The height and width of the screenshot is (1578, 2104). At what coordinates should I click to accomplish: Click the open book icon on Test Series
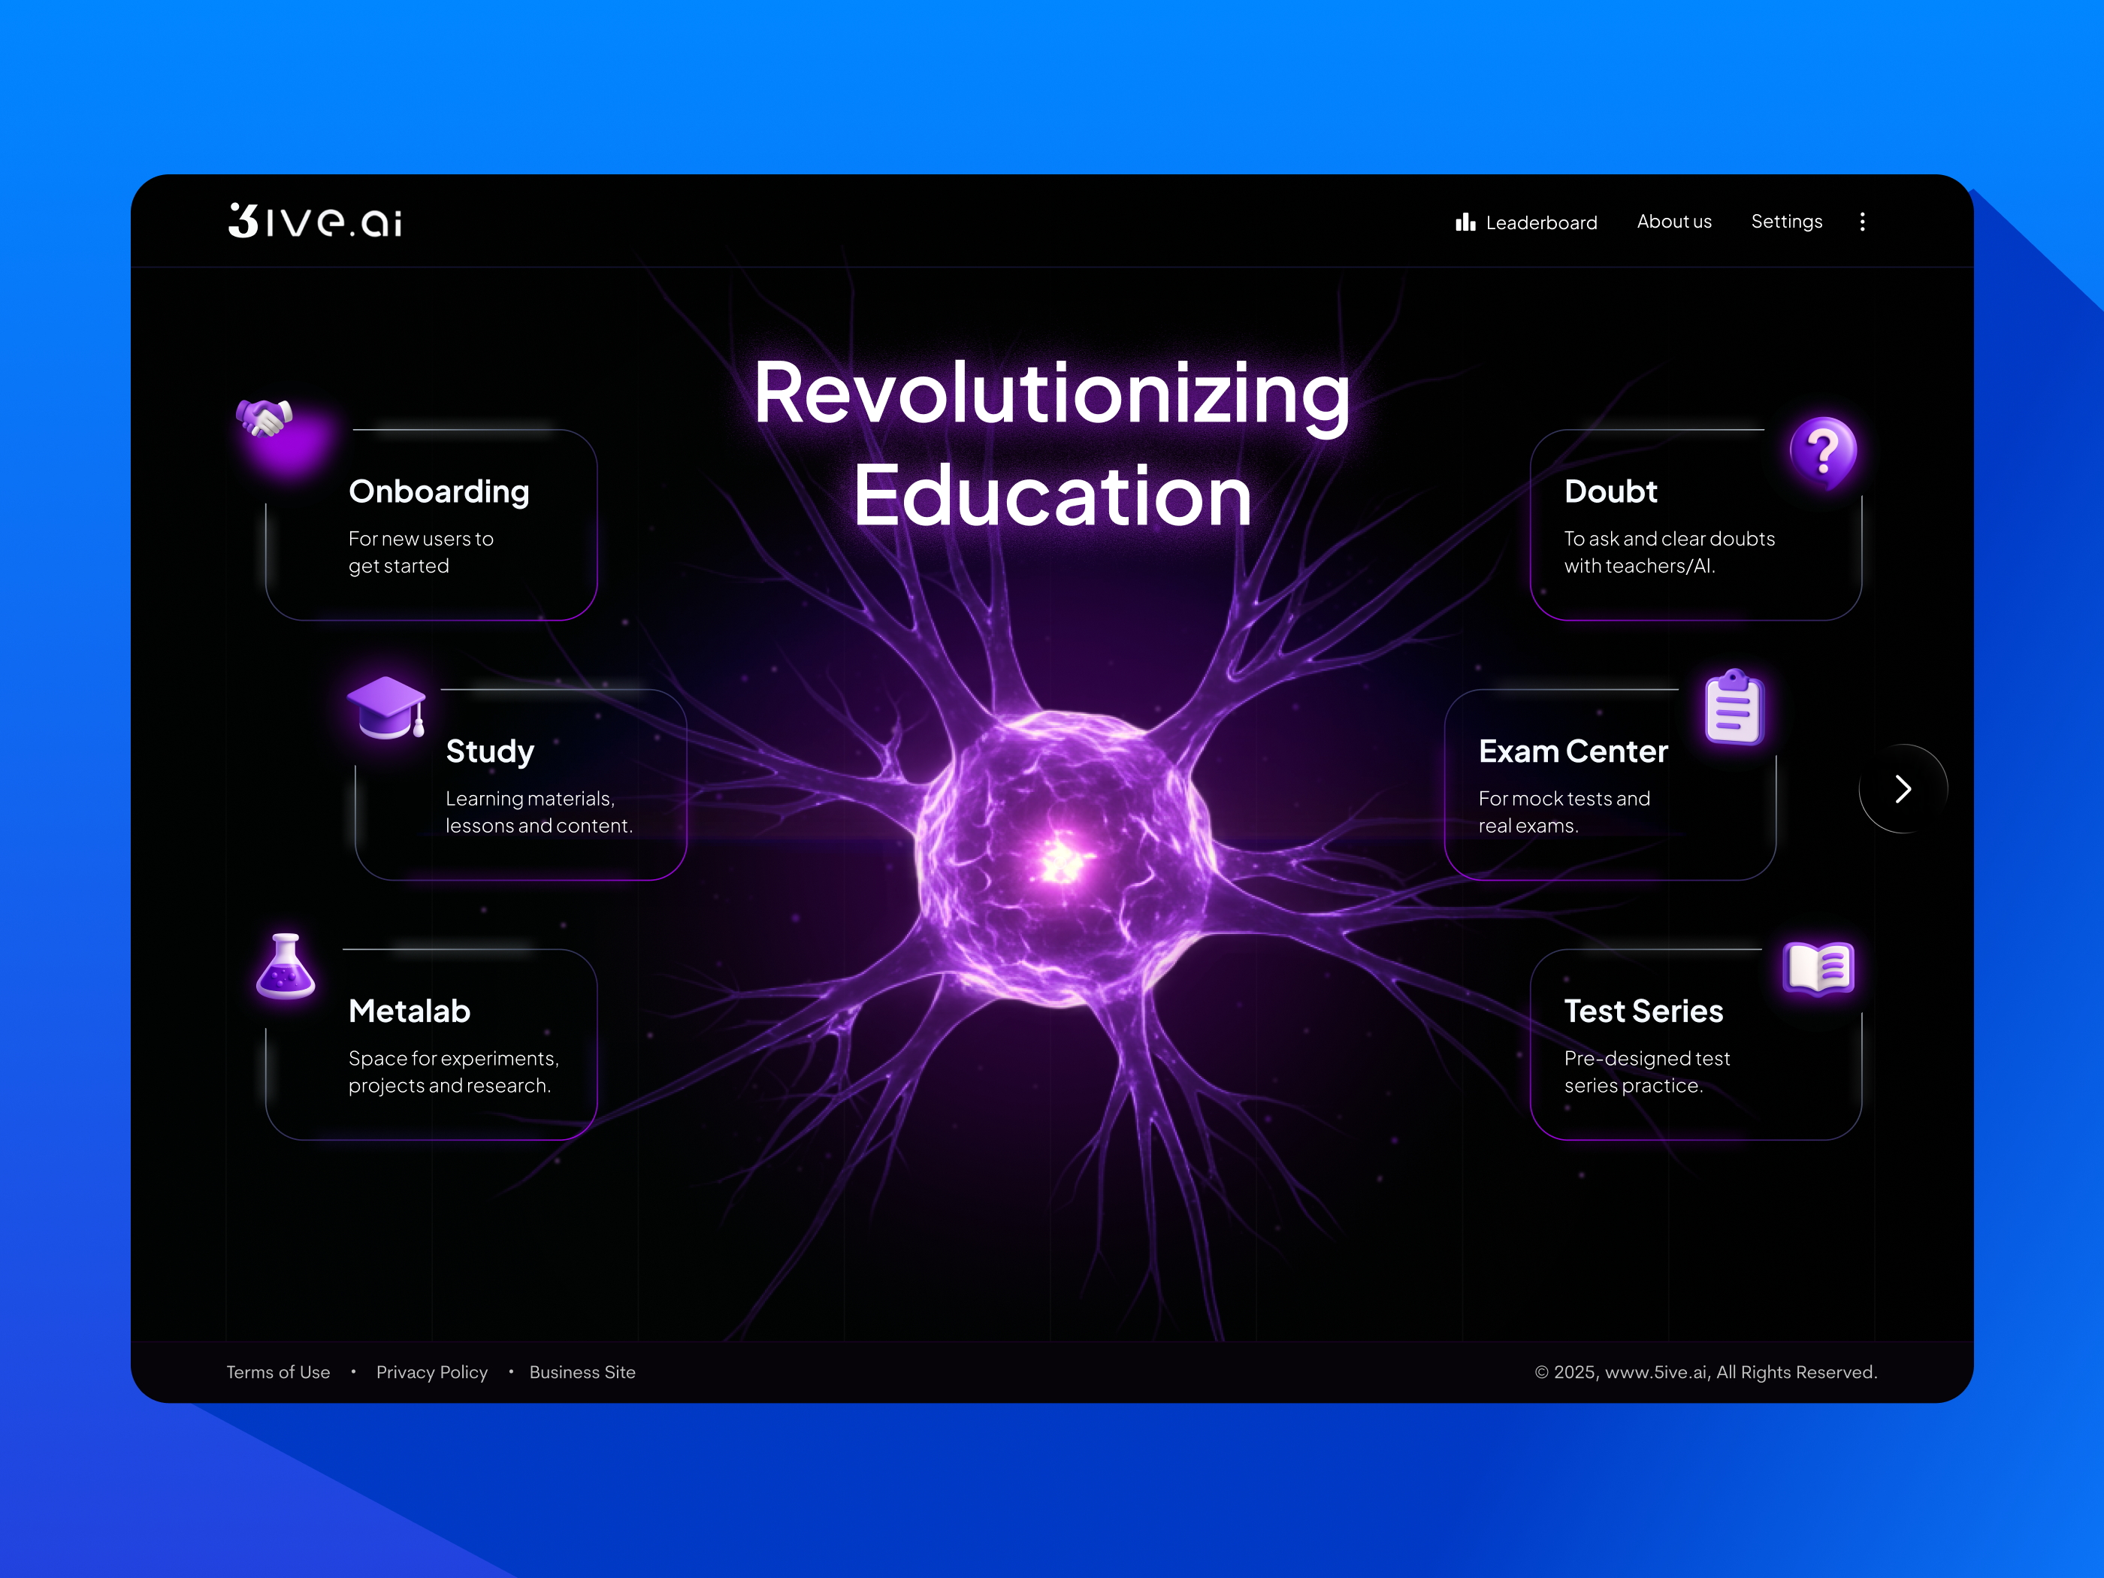[1818, 969]
